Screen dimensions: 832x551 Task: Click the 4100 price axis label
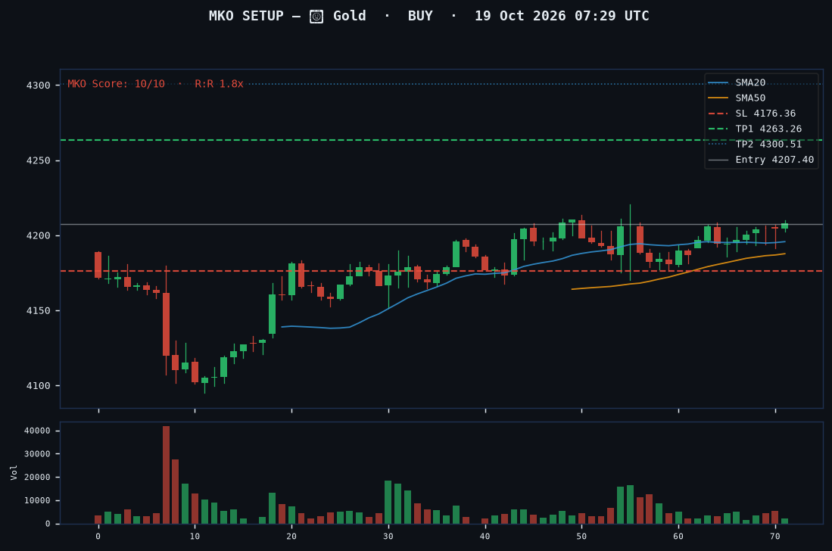[x=38, y=386]
